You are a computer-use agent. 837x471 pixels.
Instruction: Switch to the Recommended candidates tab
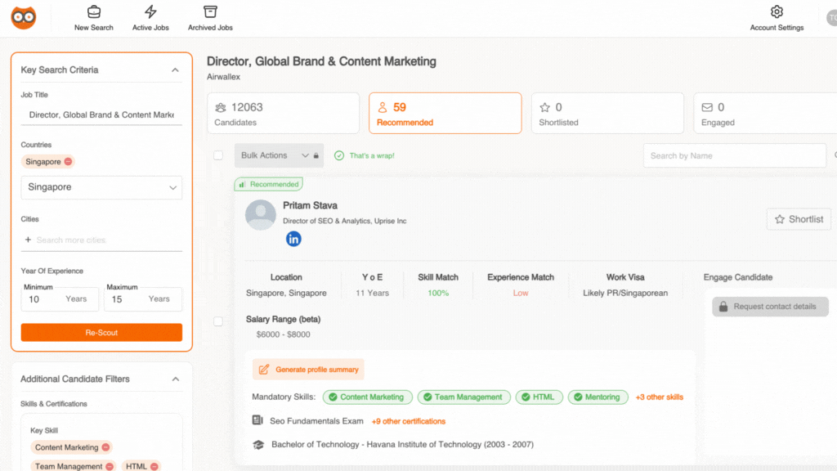coord(445,114)
